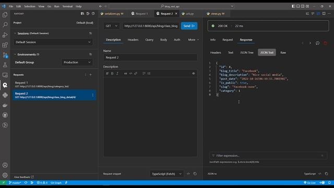Click the Give feedback link
334x188 pixels.
[x=23, y=177]
